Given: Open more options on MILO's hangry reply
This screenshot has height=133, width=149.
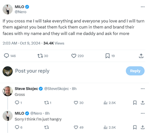Looking at the screenshot, I should click(143, 113).
